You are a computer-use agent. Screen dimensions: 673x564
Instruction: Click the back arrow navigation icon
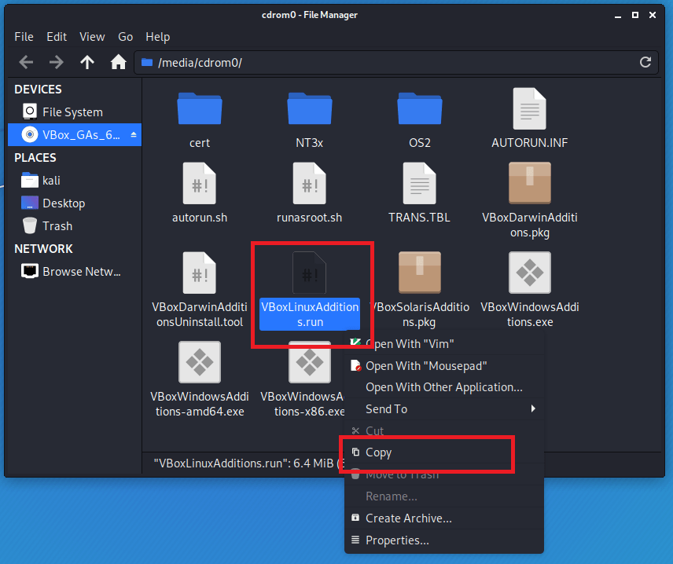click(x=26, y=62)
